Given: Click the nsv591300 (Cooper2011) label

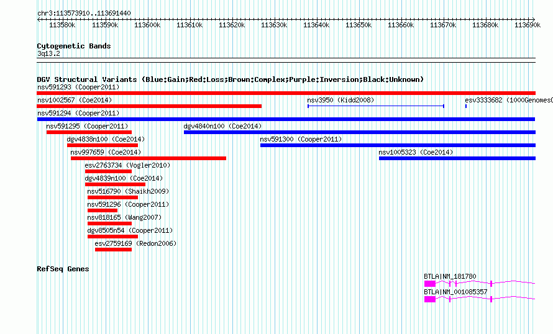Looking at the screenshot, I should pyautogui.click(x=301, y=139).
